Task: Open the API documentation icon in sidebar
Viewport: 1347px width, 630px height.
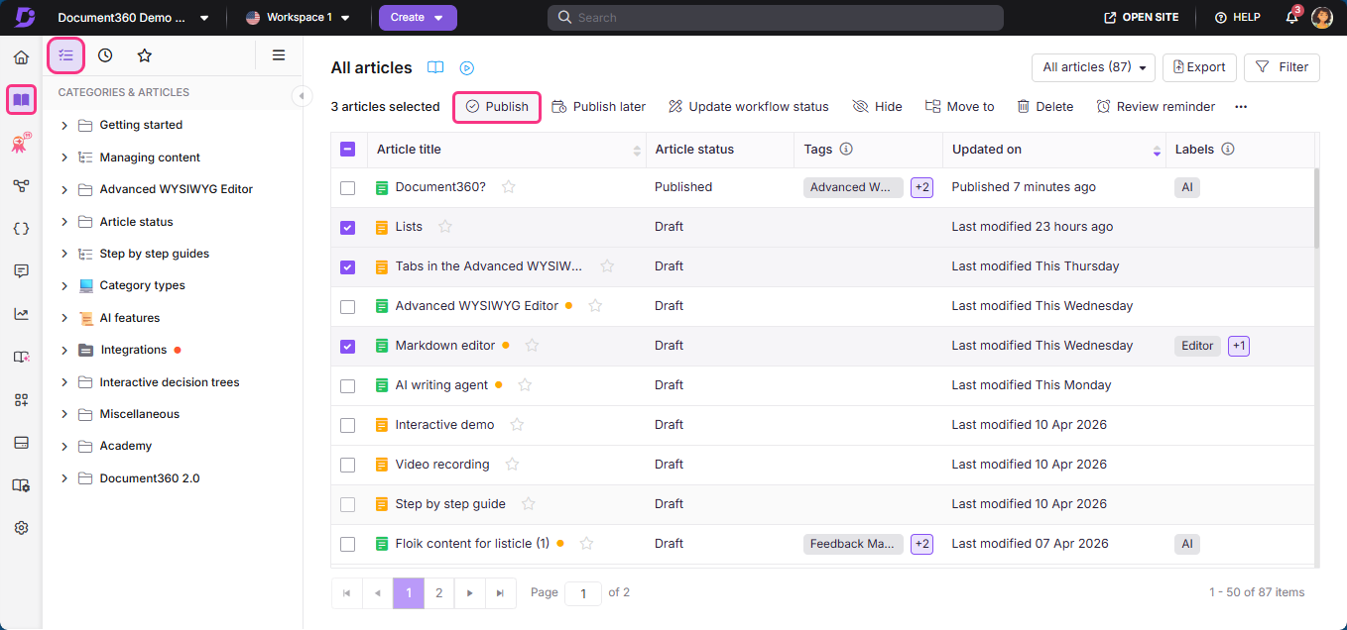Action: coord(21,228)
